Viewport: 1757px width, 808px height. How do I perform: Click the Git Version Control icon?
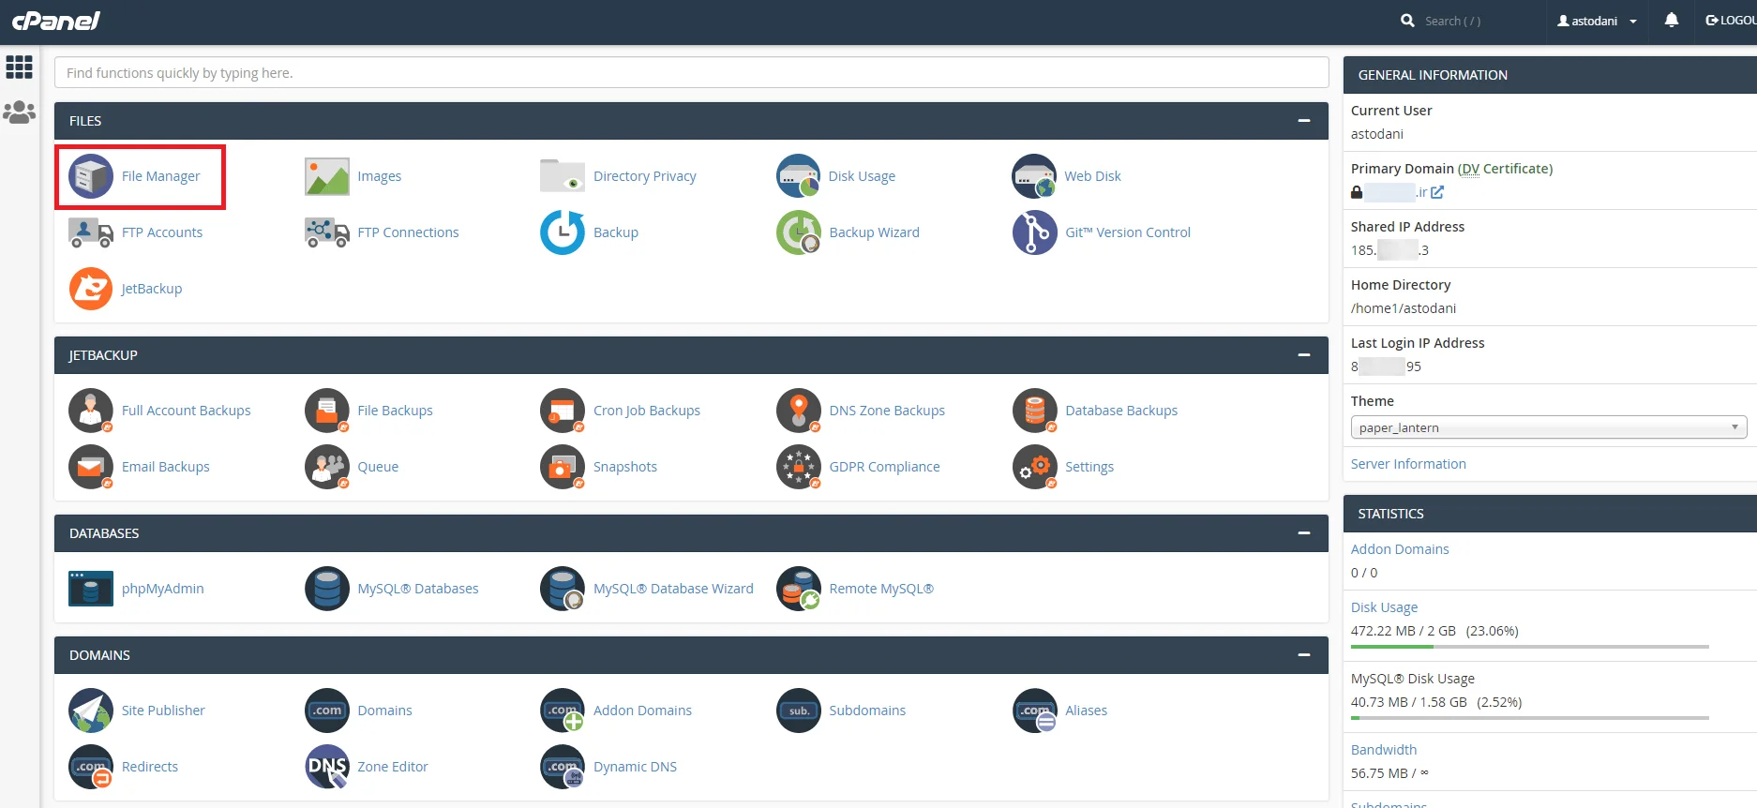[x=1034, y=232]
